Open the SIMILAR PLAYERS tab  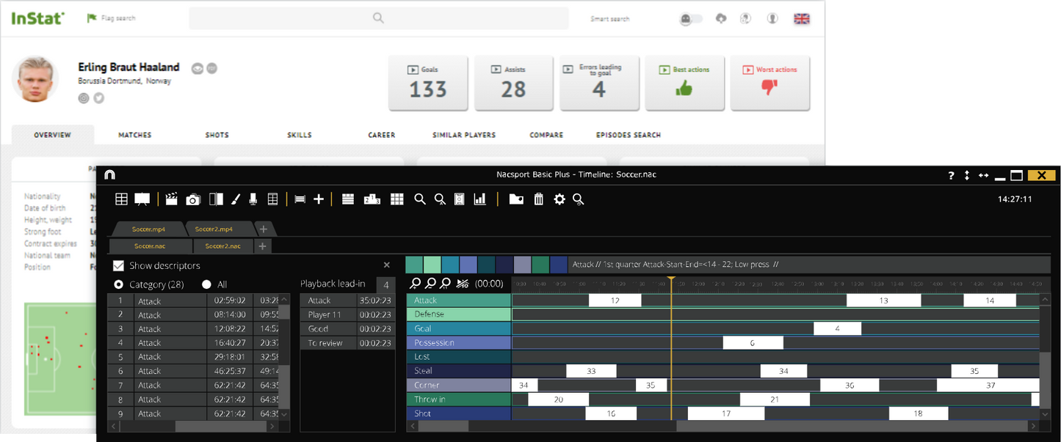click(x=464, y=135)
